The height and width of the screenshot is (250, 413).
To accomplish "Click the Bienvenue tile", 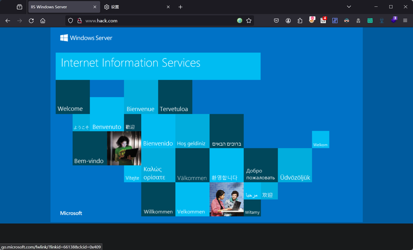I will [141, 97].
